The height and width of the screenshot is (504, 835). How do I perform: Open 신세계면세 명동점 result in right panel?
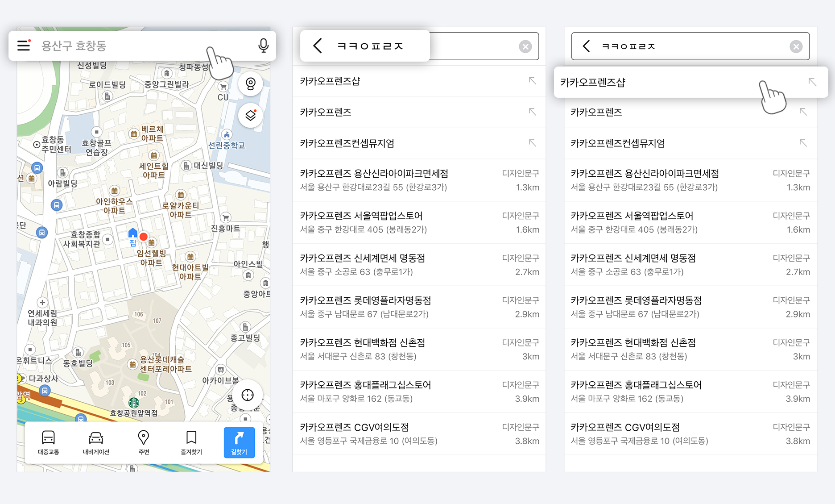[690, 265]
